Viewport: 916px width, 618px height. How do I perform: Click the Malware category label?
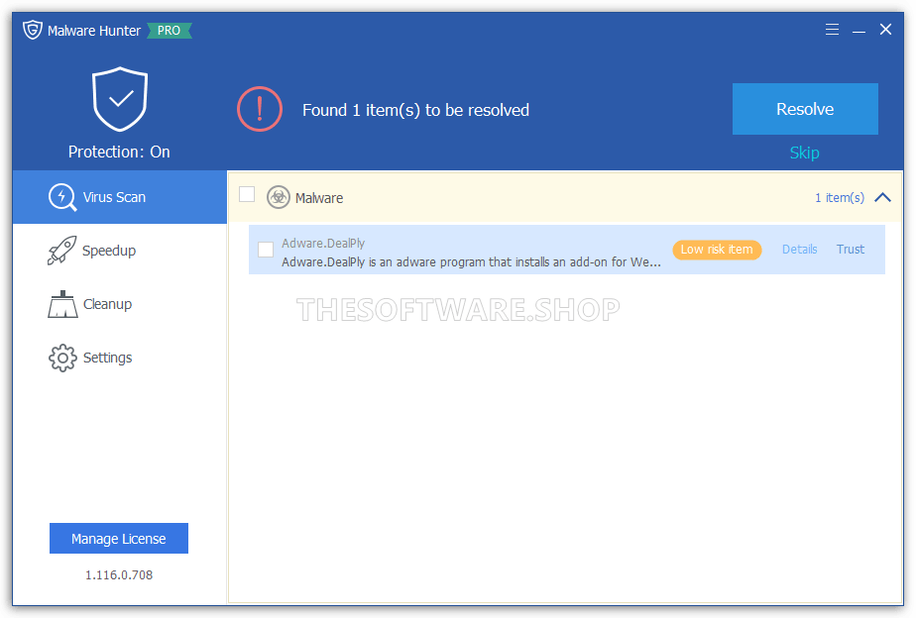pos(319,198)
